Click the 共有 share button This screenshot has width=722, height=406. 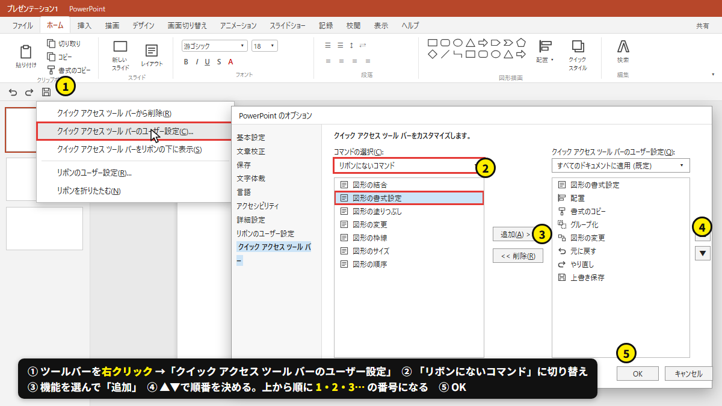coord(702,26)
